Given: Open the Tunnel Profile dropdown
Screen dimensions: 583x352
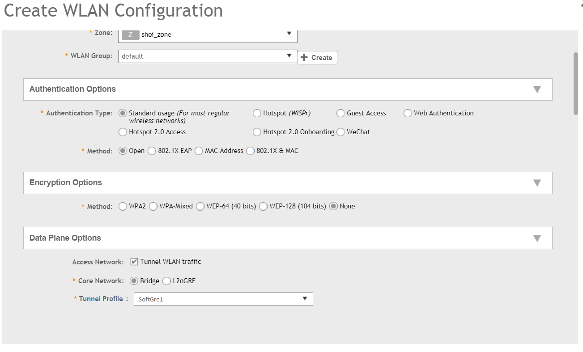Looking at the screenshot, I should (304, 299).
